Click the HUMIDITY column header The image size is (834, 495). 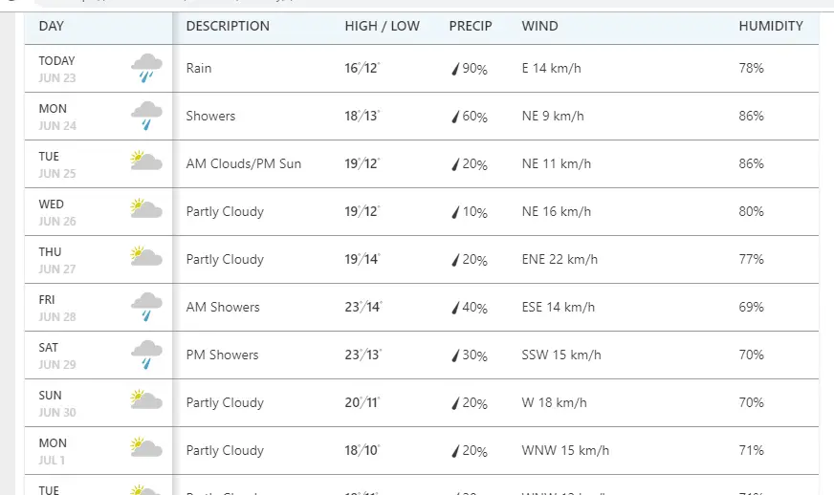(771, 26)
